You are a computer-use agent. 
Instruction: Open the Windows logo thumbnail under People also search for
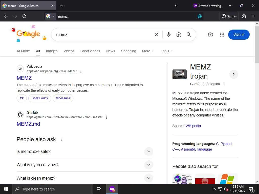(x=228, y=179)
